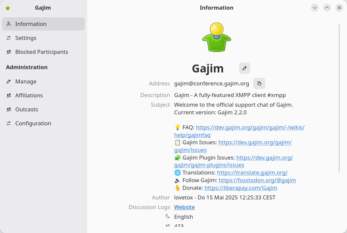347x233 pixels.
Task: Click the upward chevron window button
Action: 327,8
